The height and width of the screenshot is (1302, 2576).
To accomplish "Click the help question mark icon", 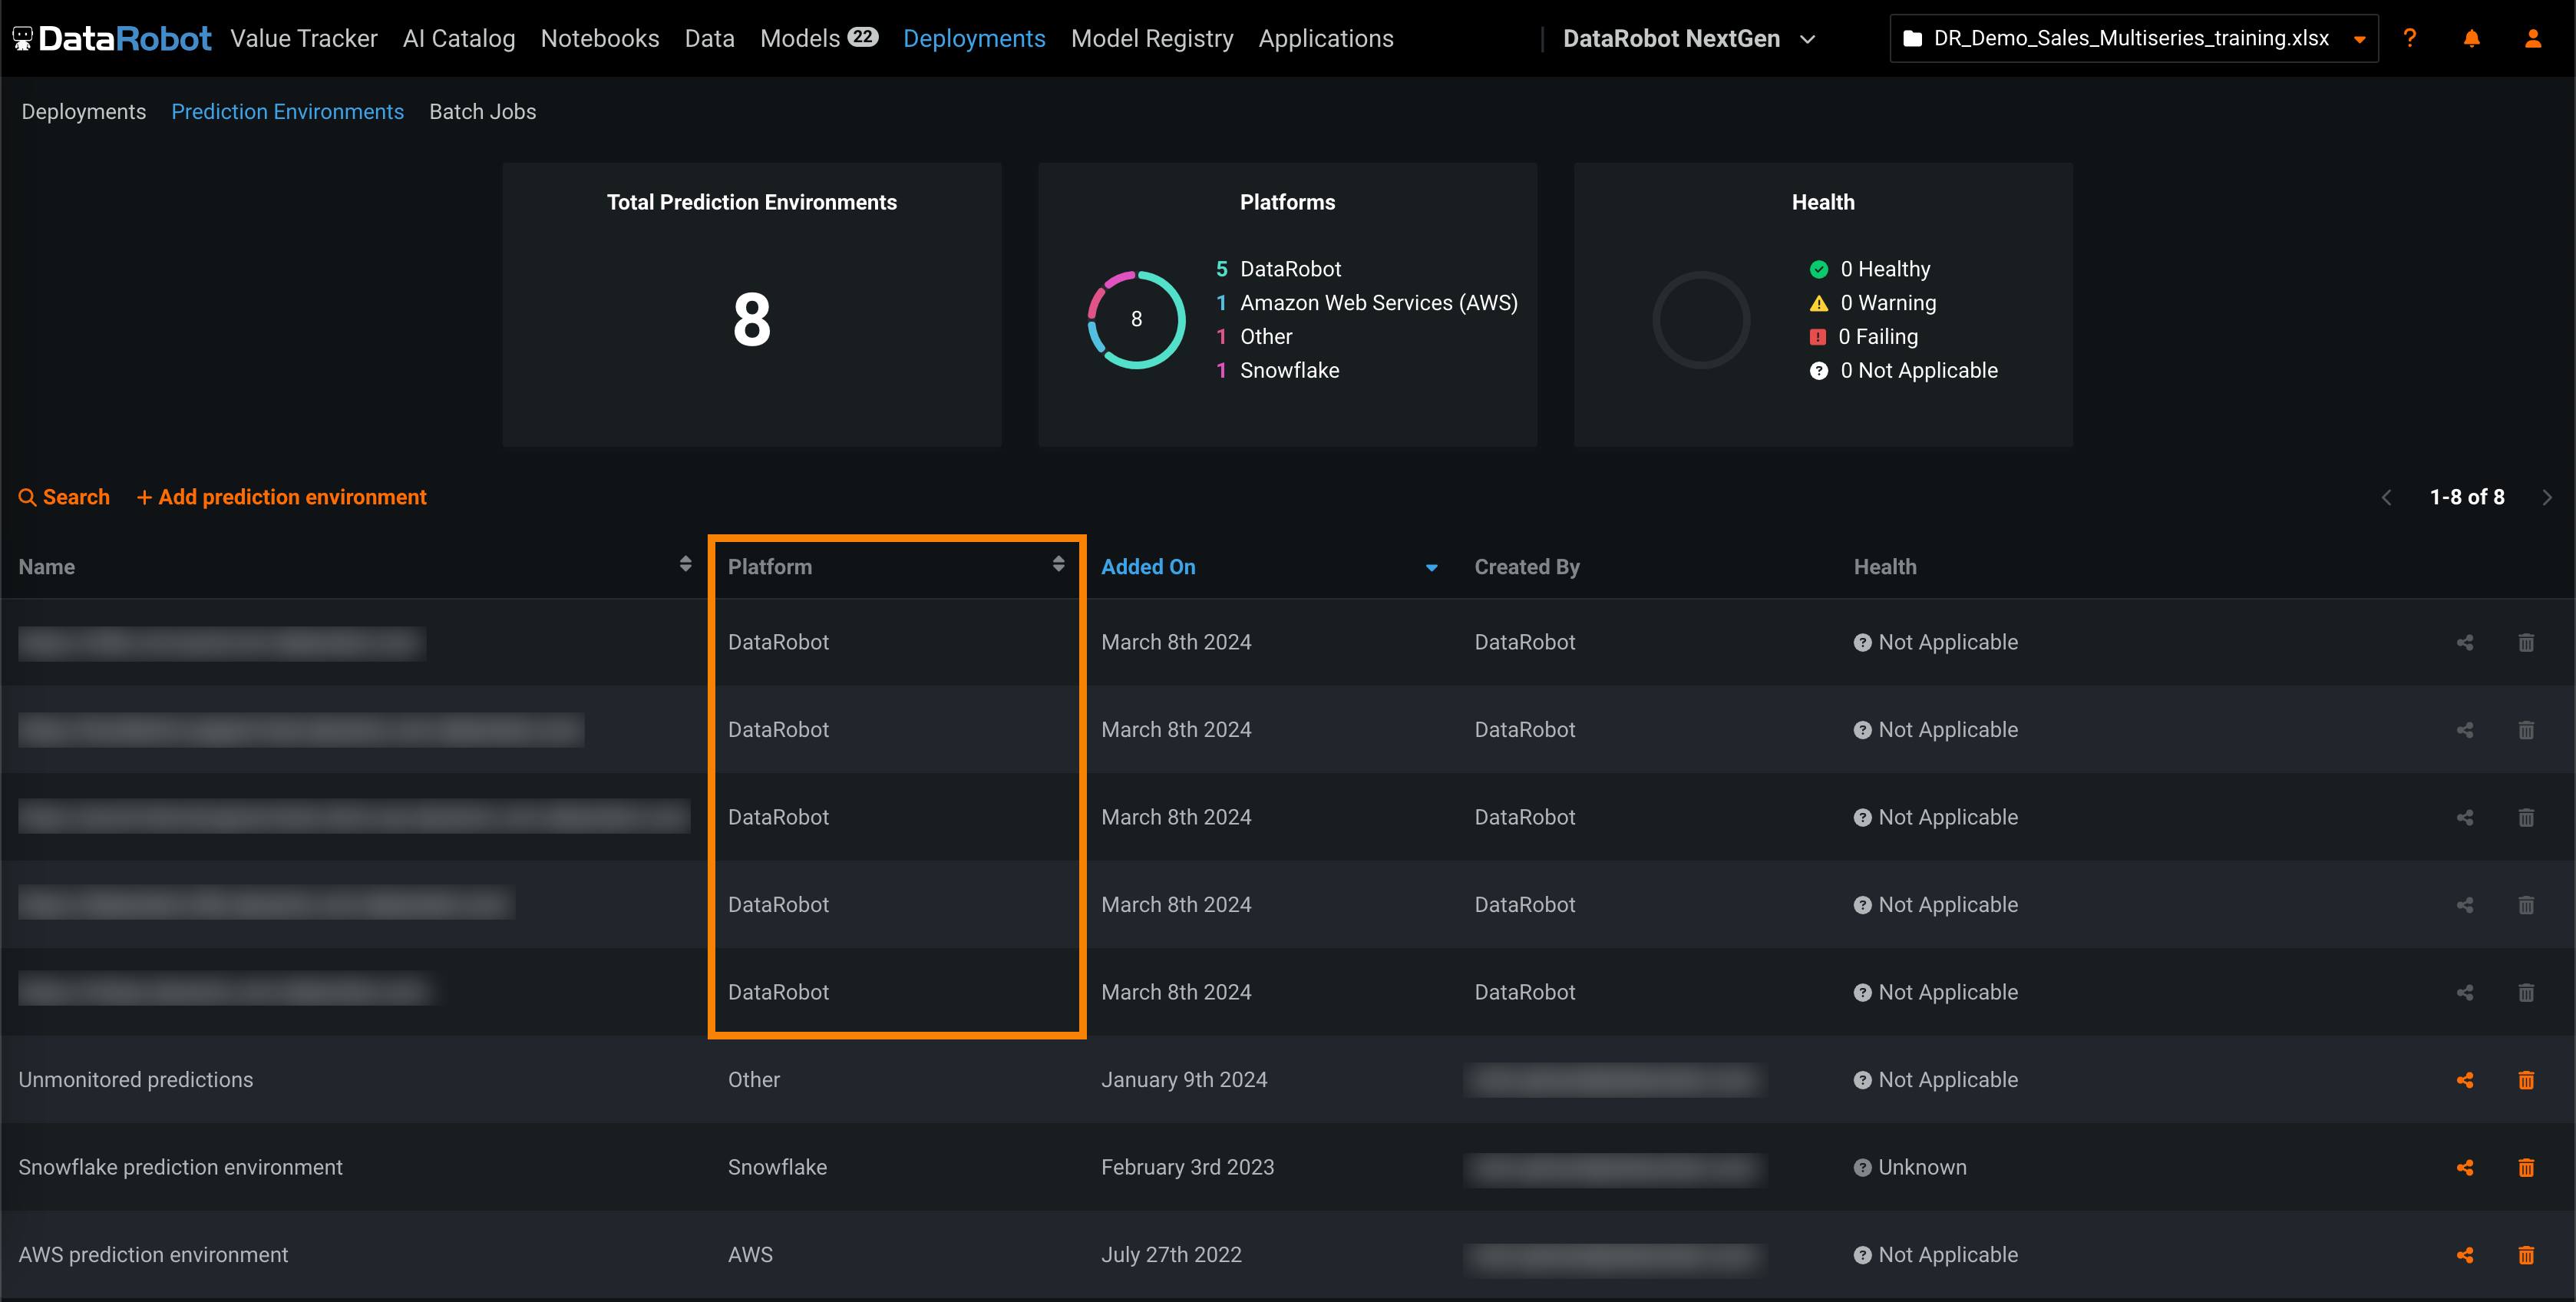I will click(2409, 38).
